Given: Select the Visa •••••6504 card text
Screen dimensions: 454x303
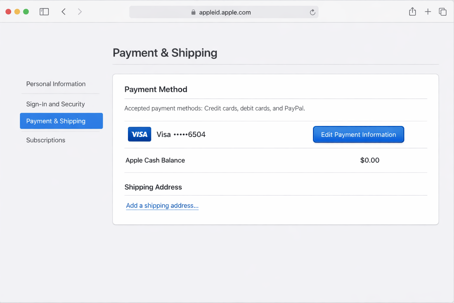Looking at the screenshot, I should point(181,135).
